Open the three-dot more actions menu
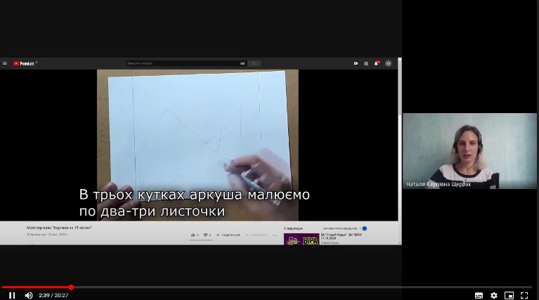The height and width of the screenshot is (300, 539). [274, 235]
